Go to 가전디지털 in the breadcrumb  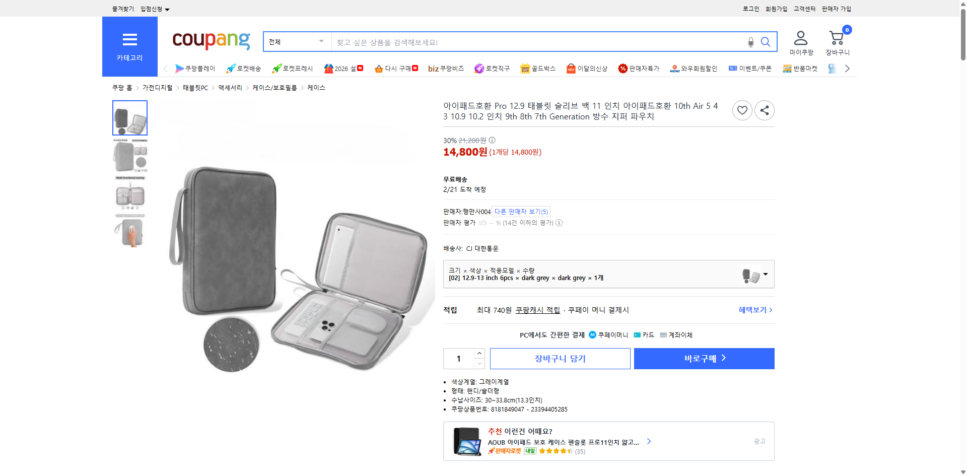coord(156,87)
